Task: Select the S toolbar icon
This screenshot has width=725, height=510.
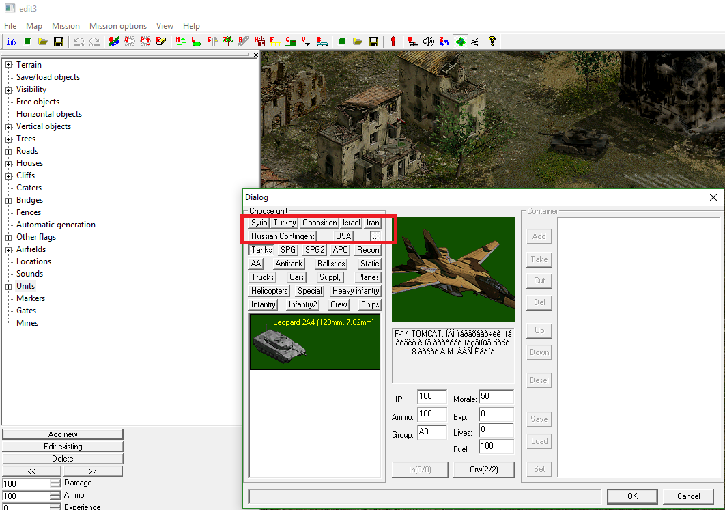Action: click(x=212, y=42)
